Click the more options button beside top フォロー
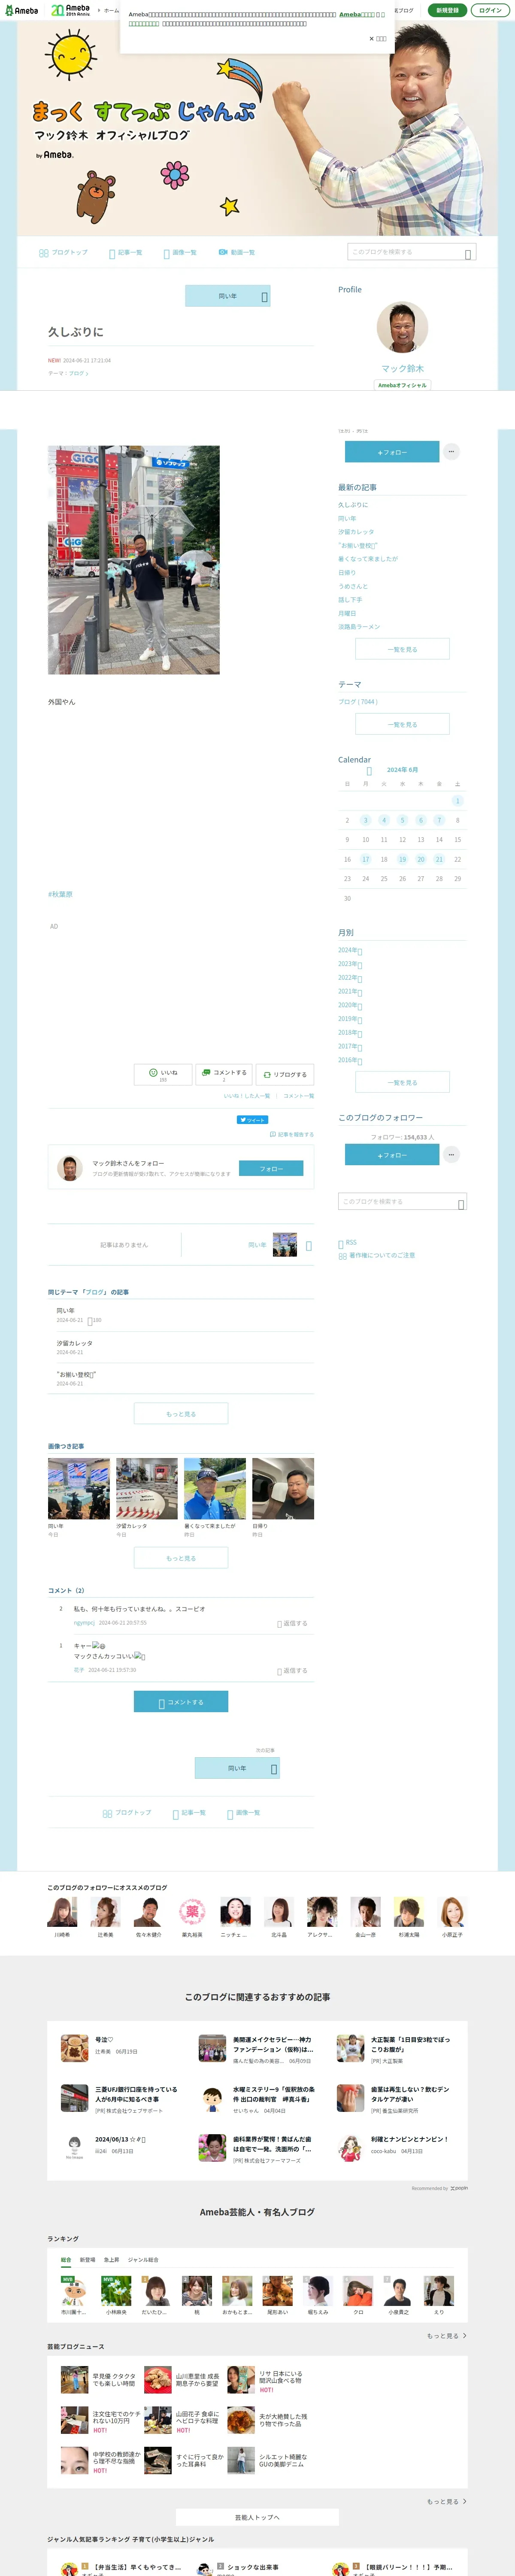This screenshot has width=515, height=2576. tap(451, 452)
